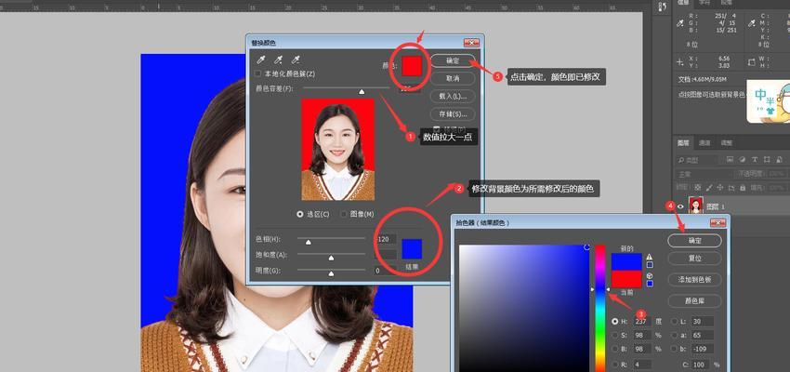Click the 明度(G) lightness slider handle
This screenshot has width=790, height=372.
pyautogui.click(x=331, y=273)
